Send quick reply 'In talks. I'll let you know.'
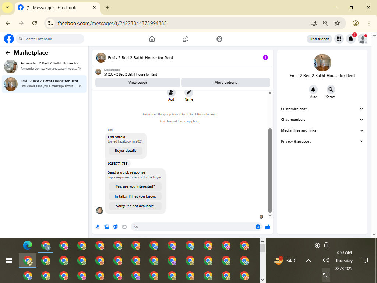Image resolution: width=377 pixels, height=283 pixels. (135, 196)
